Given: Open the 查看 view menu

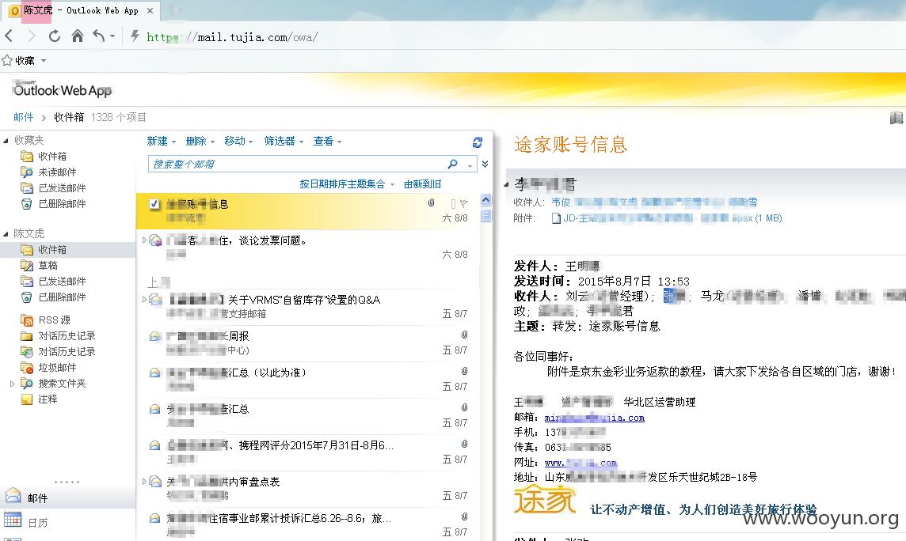Looking at the screenshot, I should (x=327, y=142).
